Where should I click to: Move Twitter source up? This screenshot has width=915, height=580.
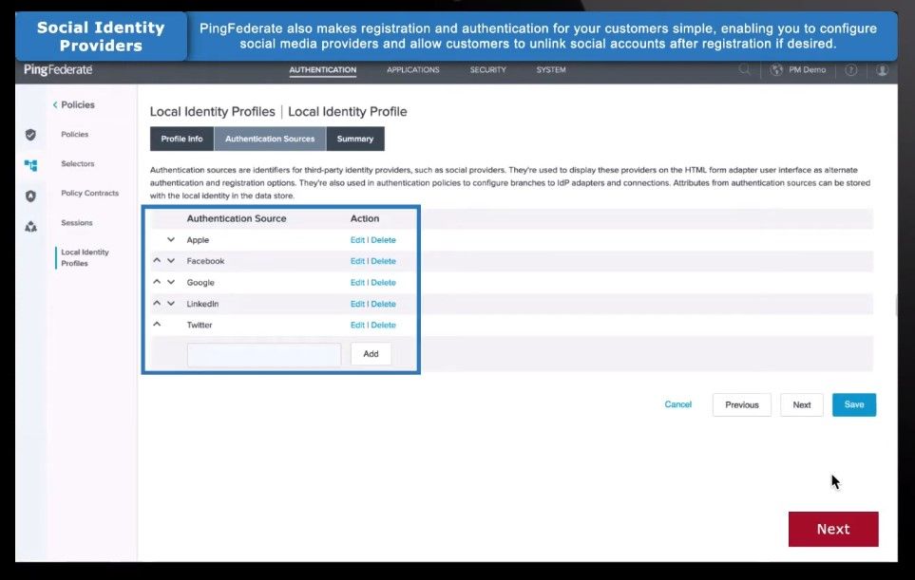pos(157,324)
